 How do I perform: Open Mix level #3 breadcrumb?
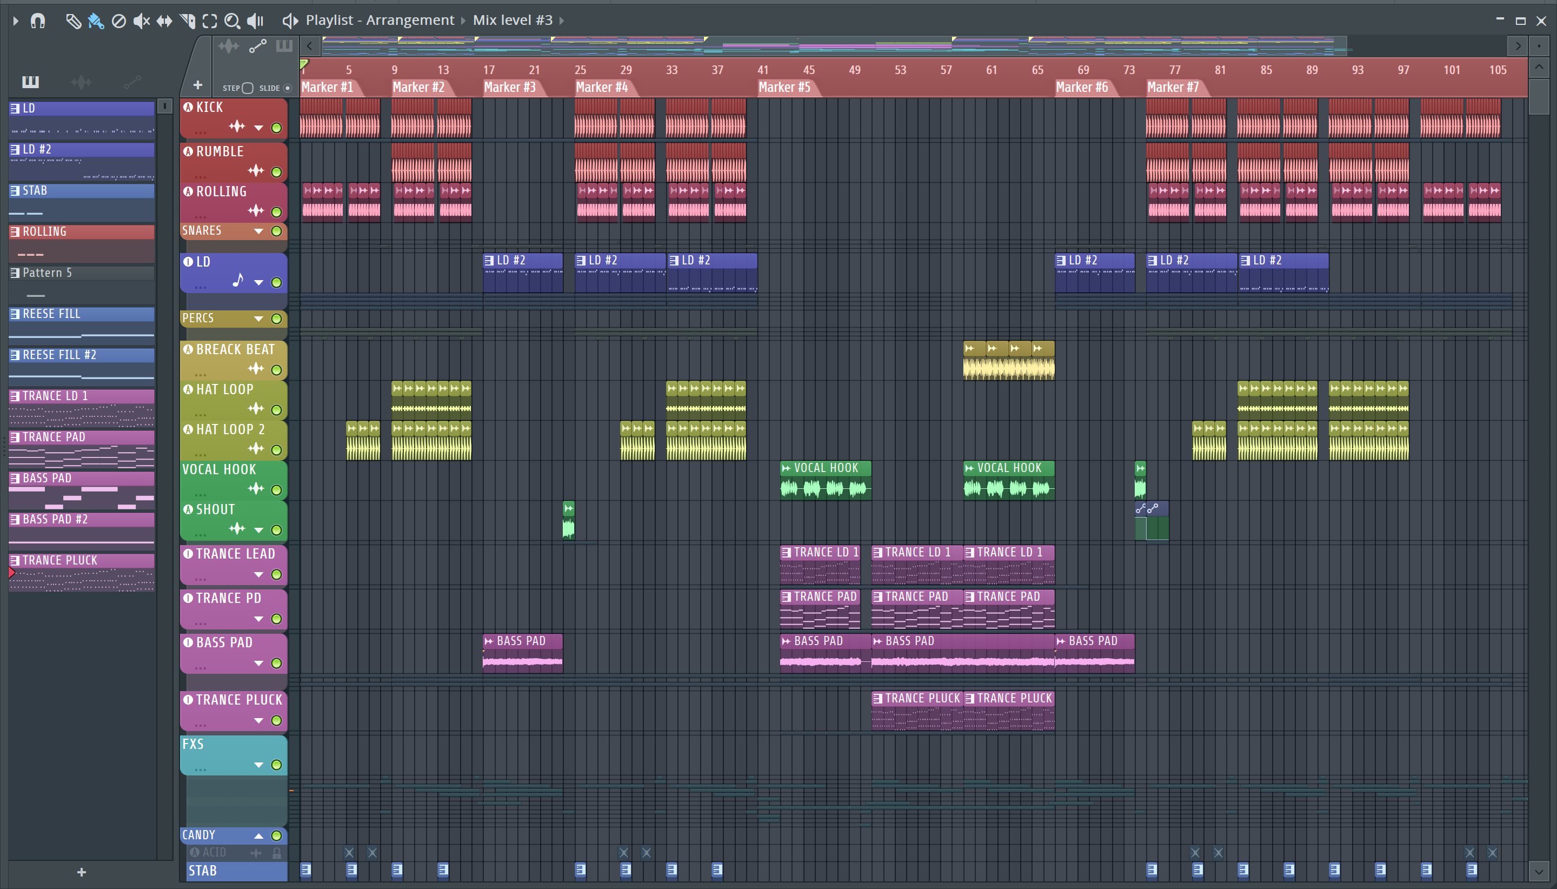pyautogui.click(x=513, y=20)
